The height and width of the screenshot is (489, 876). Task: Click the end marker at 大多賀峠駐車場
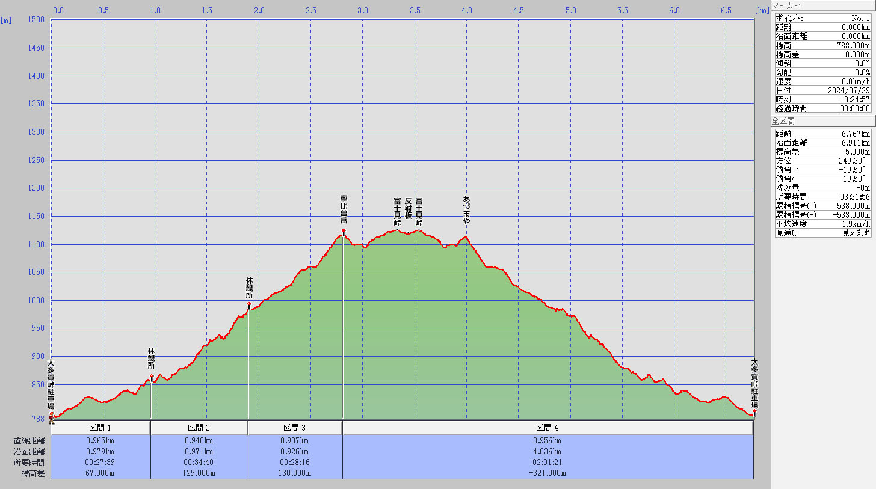click(x=754, y=412)
